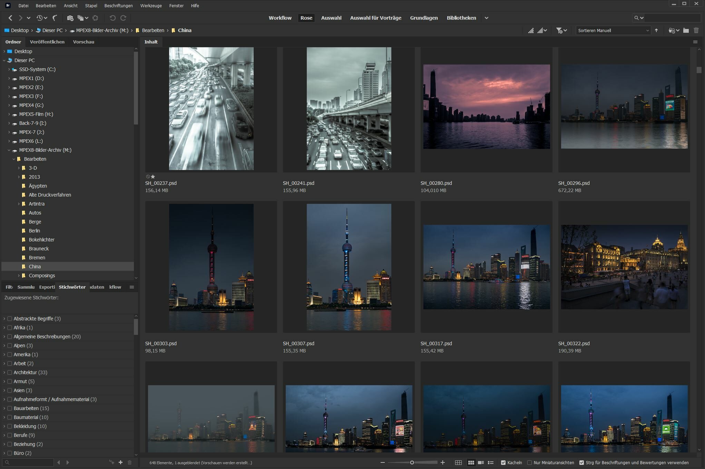Image resolution: width=705 pixels, height=469 pixels.
Task: Increase thumbnail size with plus icon
Action: point(443,462)
